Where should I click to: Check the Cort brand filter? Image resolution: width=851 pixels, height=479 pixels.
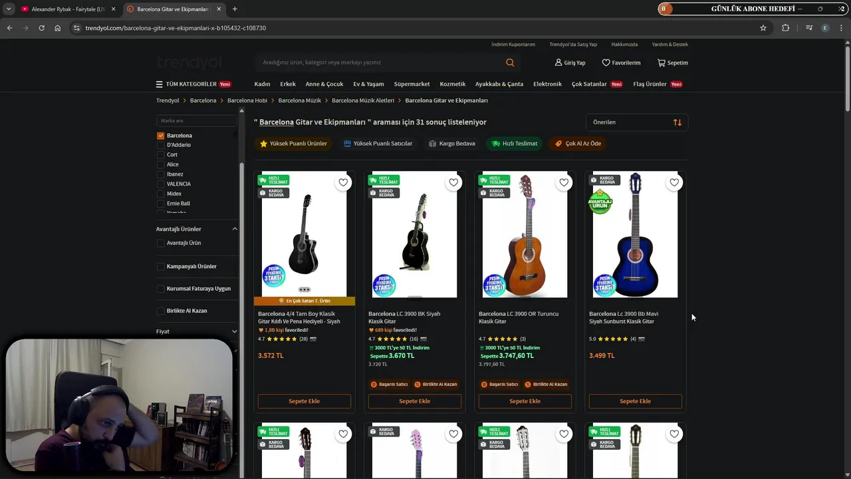(x=160, y=155)
